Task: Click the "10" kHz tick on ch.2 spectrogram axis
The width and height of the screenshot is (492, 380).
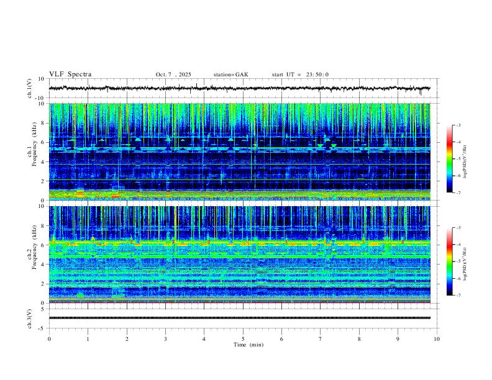Action: click(42, 206)
